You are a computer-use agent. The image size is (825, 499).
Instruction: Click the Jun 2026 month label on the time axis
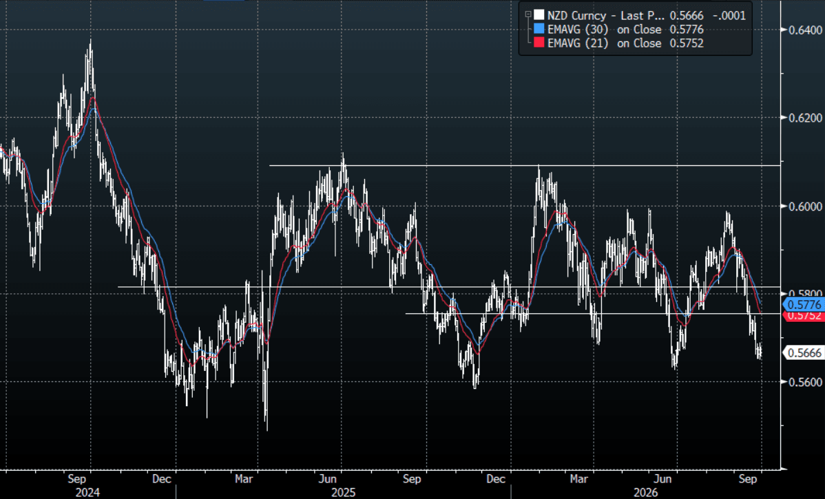pos(662,479)
